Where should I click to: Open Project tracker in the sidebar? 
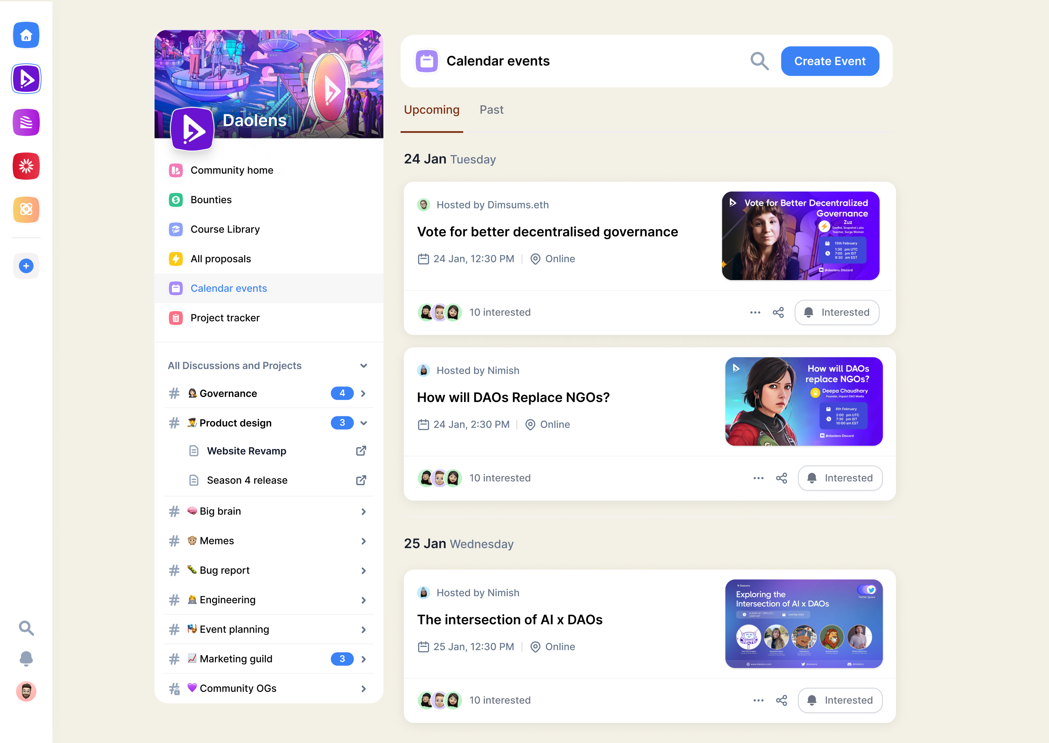point(225,318)
